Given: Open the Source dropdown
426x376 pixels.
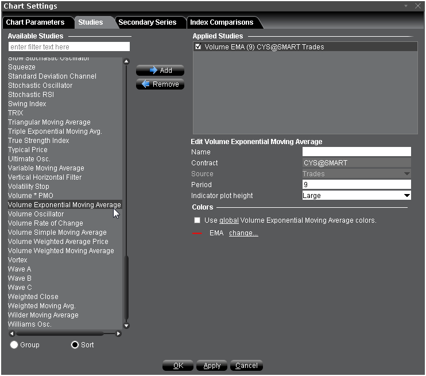Looking at the screenshot, I should 406,174.
